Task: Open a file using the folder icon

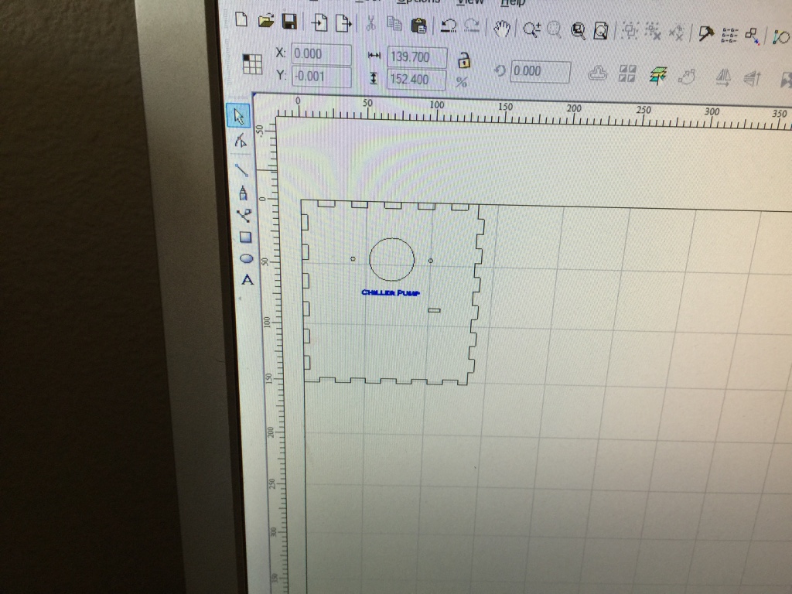Action: [266, 21]
